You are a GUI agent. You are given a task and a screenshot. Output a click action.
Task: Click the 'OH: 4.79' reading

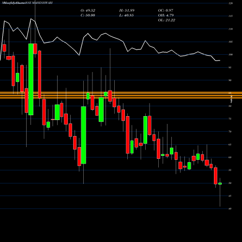point(166,15)
